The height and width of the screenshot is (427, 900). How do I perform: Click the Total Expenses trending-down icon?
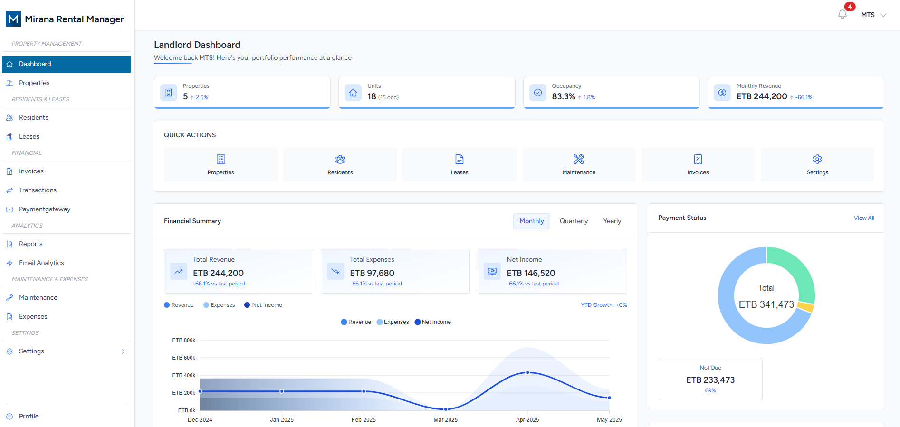[x=335, y=272]
